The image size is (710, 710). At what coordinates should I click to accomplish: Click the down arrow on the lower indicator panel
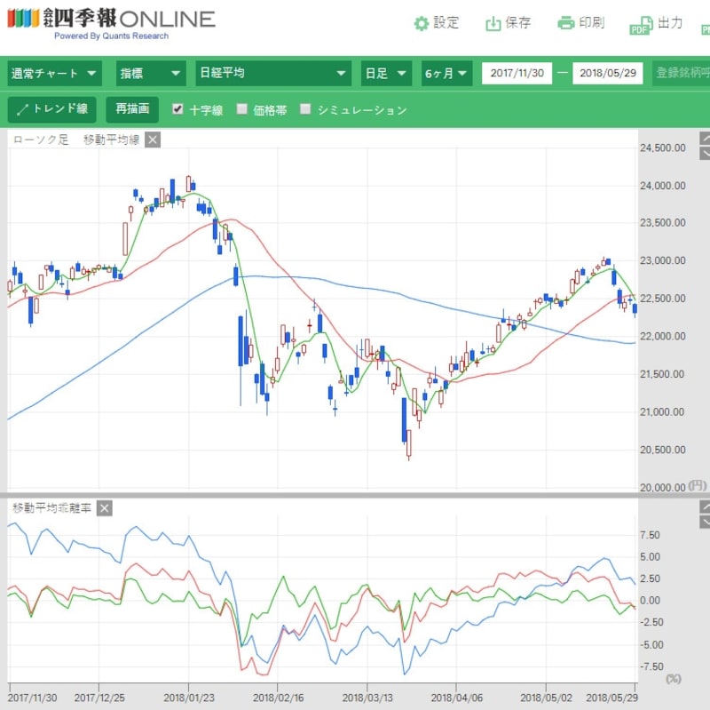(705, 523)
